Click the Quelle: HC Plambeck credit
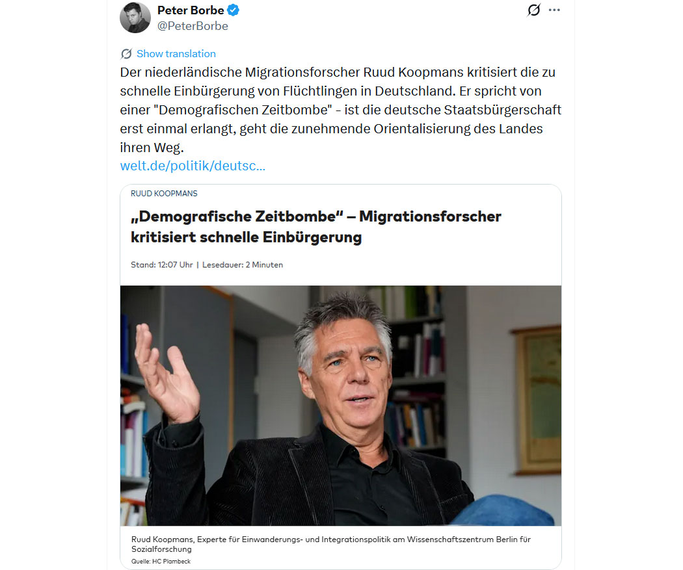Image resolution: width=683 pixels, height=570 pixels. (161, 562)
